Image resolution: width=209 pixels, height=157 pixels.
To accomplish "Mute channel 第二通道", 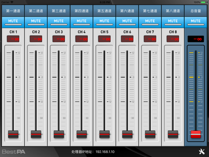I will [x=36, y=22].
